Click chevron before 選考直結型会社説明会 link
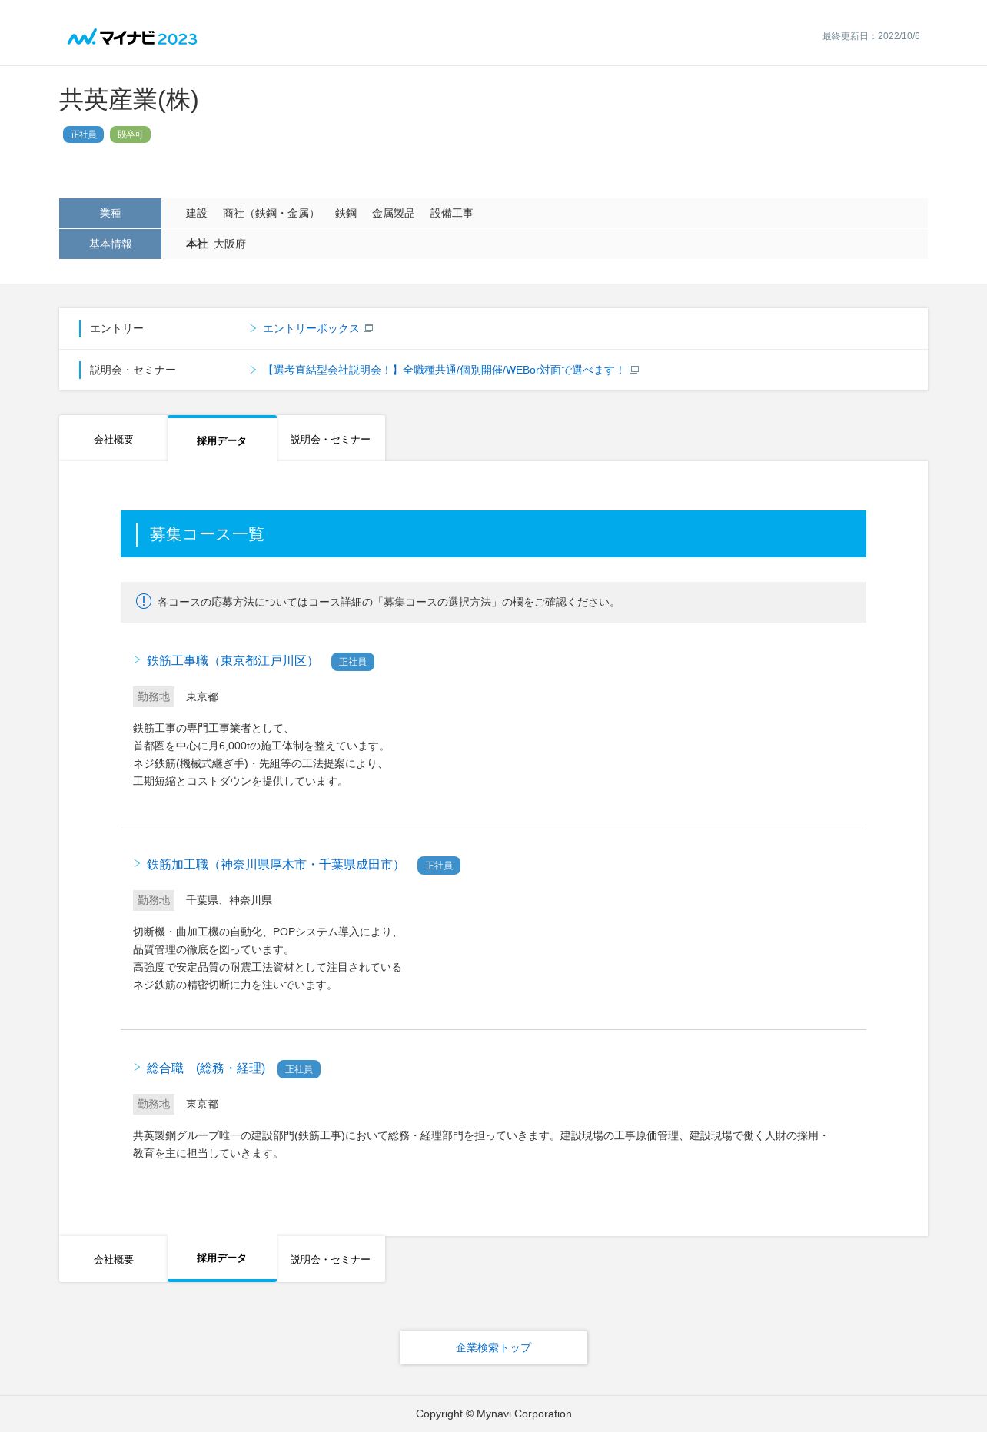 click(253, 370)
